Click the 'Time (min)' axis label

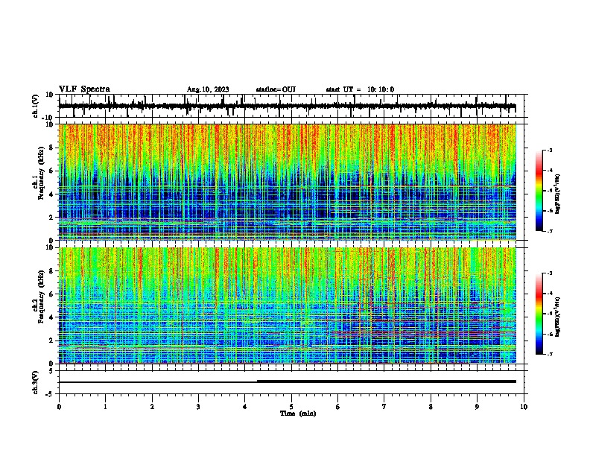(x=298, y=414)
